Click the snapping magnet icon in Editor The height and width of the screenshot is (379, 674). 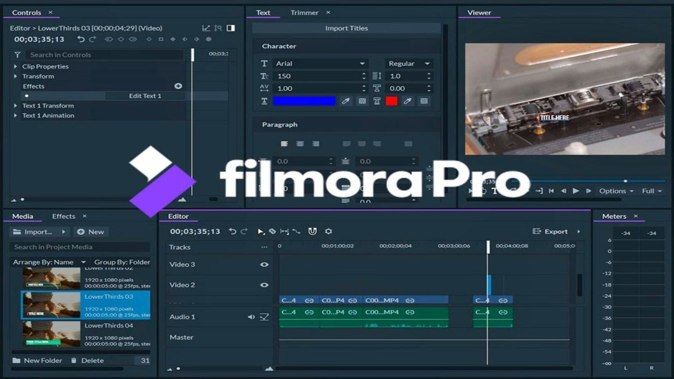coord(312,231)
